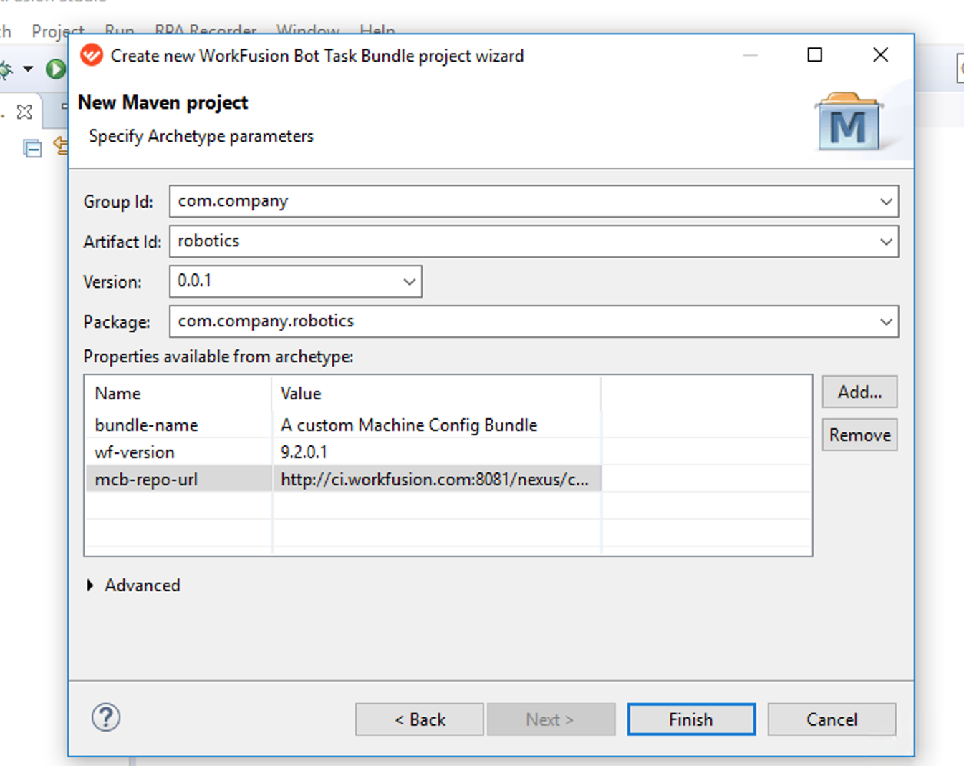
Task: Click the Remove button
Action: pyautogui.click(x=859, y=435)
